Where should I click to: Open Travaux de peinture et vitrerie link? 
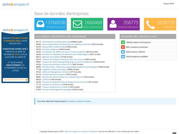click(55, 87)
